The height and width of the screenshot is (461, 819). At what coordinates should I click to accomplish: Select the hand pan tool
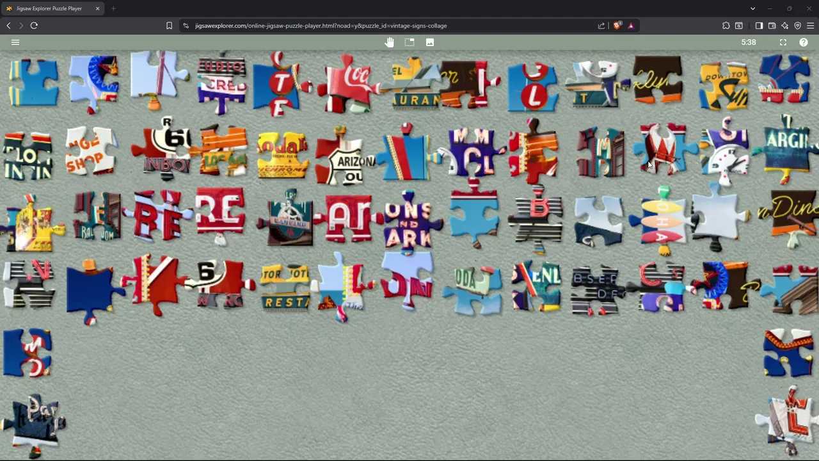coord(389,42)
